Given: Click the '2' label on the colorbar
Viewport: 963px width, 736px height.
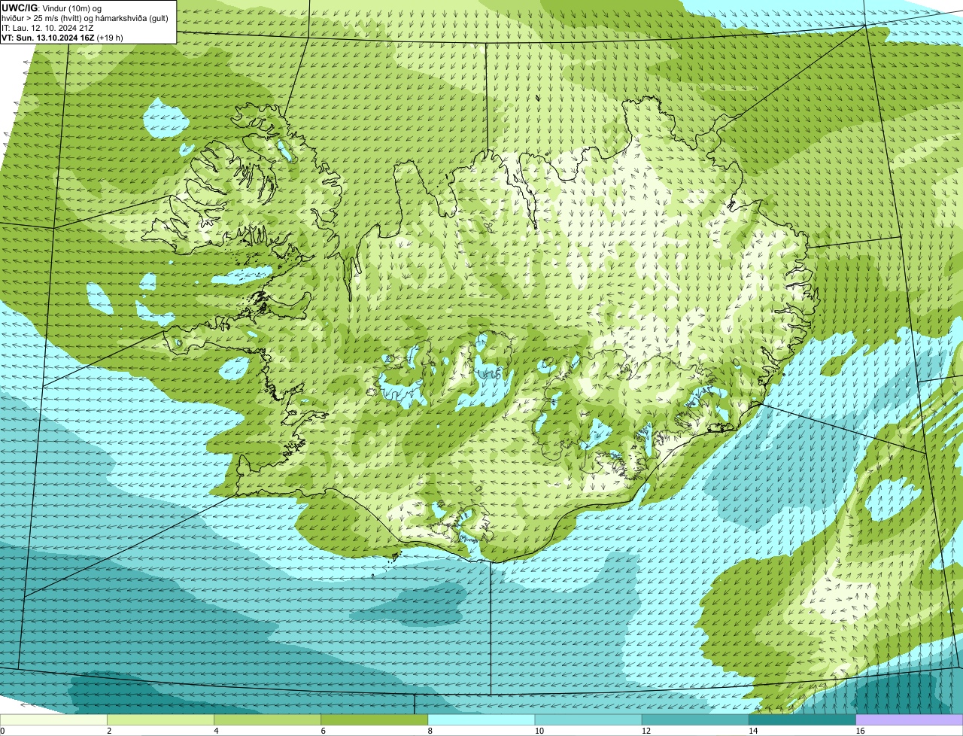Looking at the screenshot, I should point(109,731).
